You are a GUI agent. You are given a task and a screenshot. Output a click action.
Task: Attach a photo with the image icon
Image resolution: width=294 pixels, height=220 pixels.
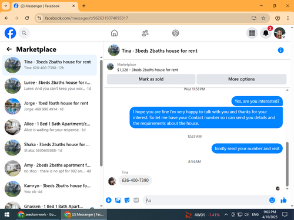pos(118,200)
